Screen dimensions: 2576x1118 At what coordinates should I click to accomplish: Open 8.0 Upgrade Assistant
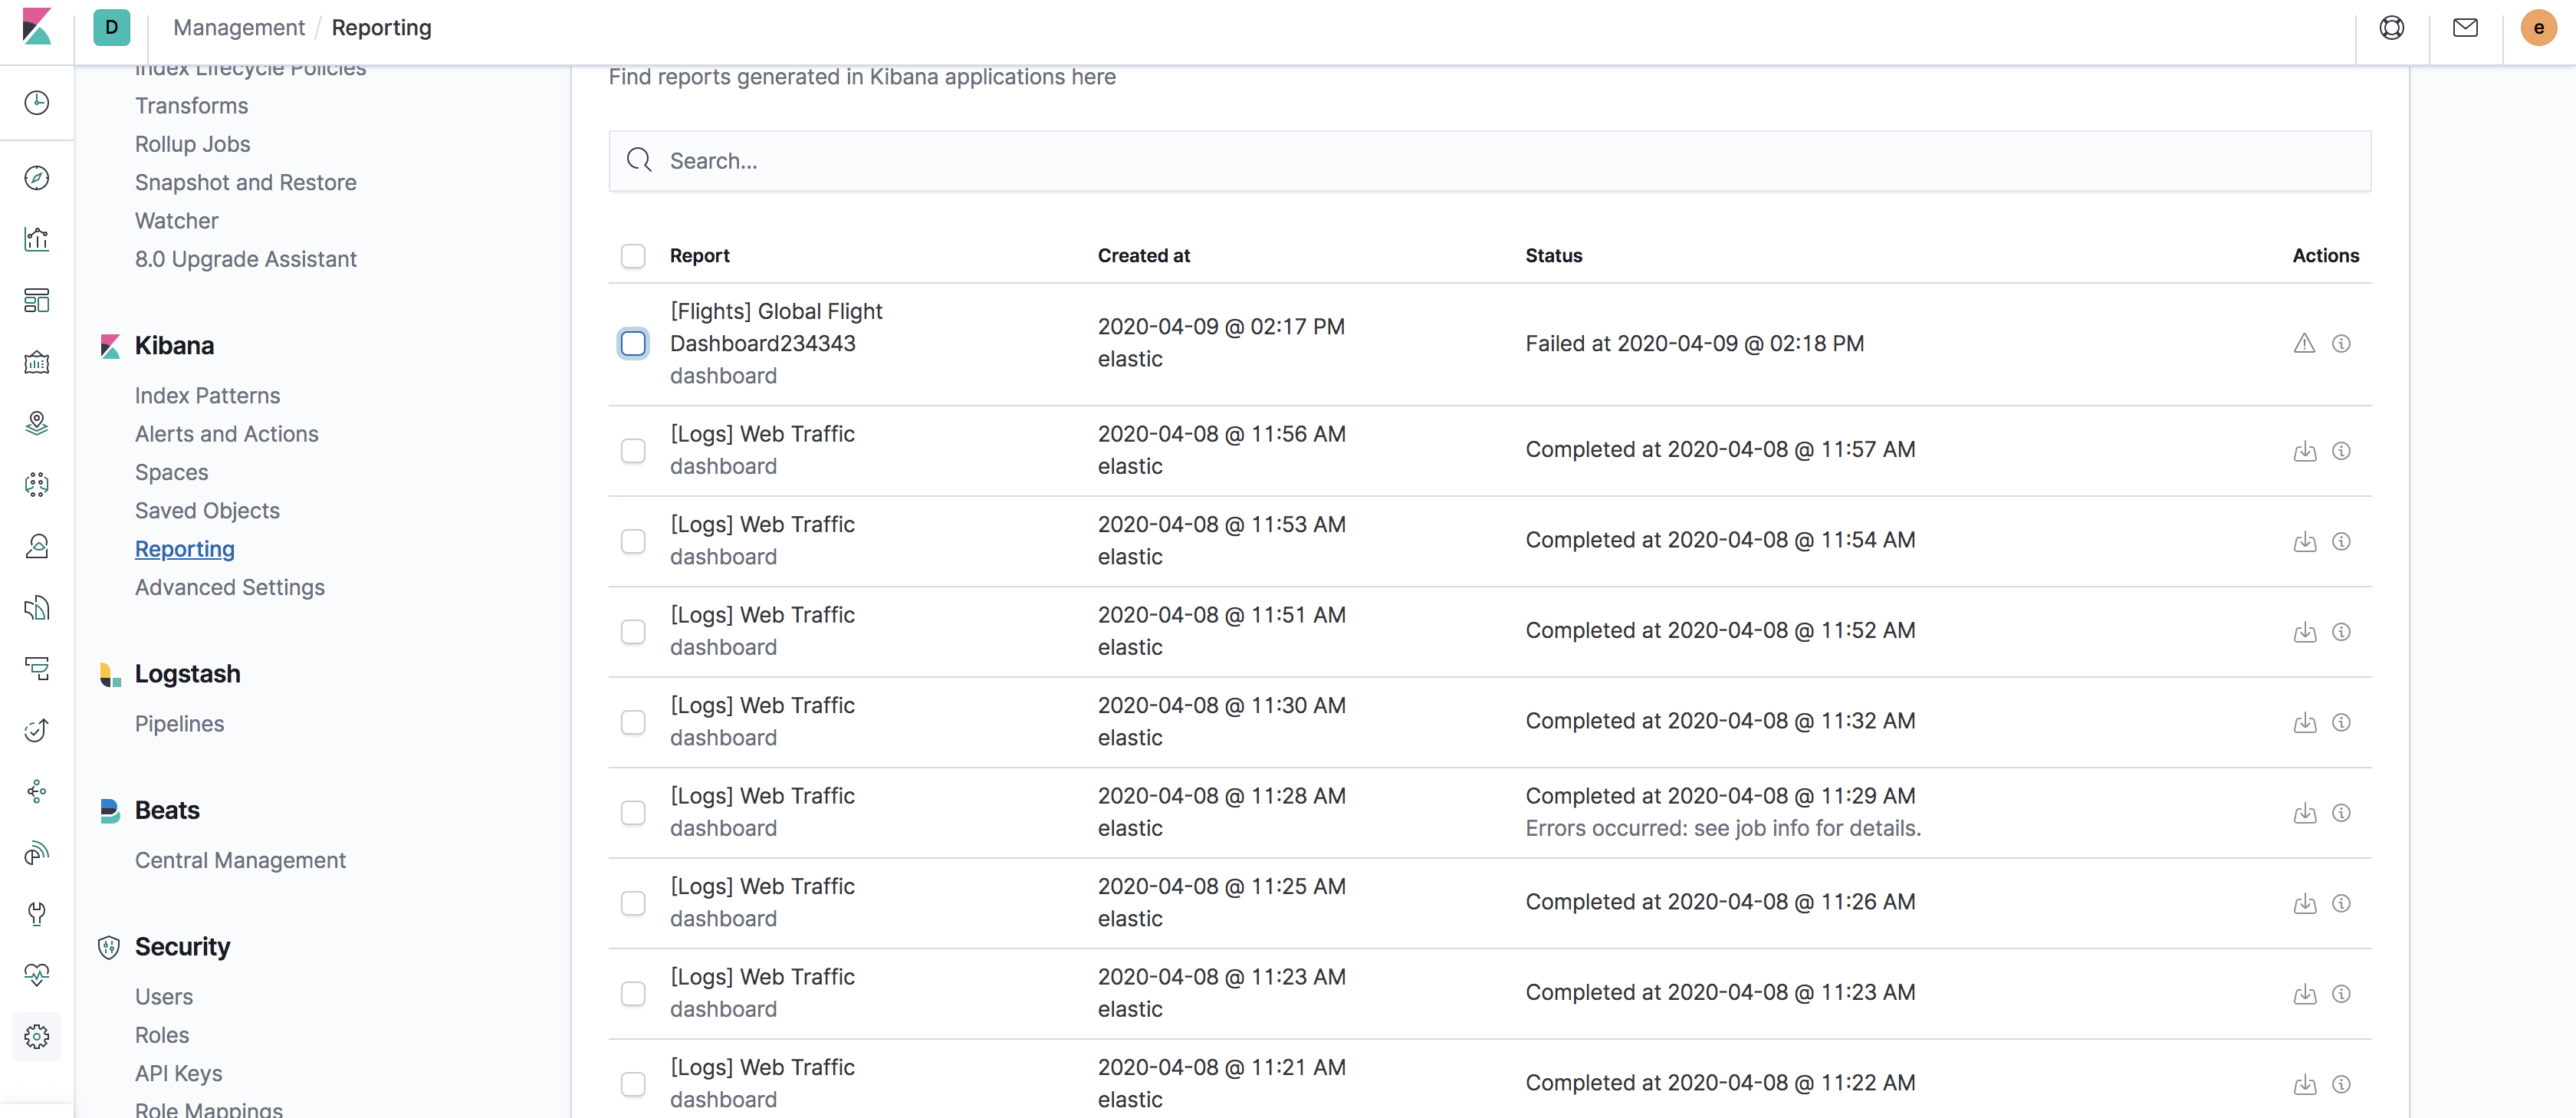(246, 260)
